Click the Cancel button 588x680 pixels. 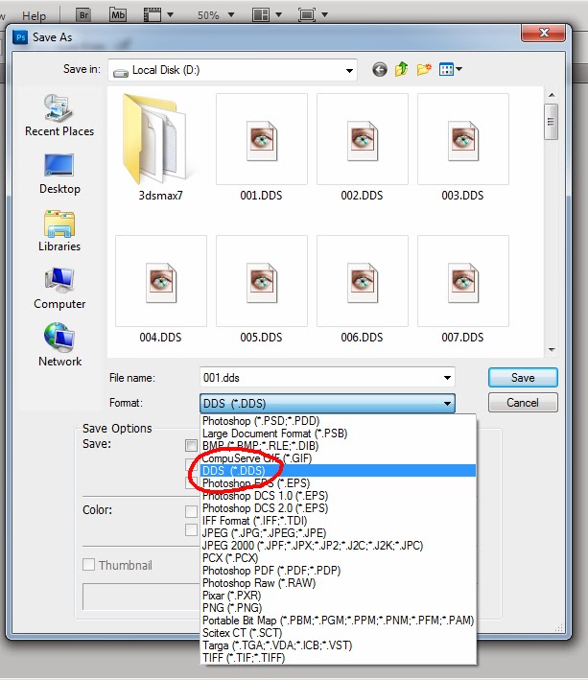523,403
